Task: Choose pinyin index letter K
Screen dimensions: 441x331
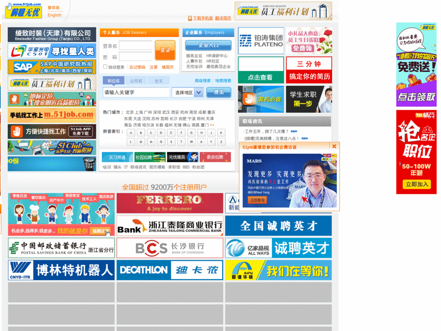Action: [x=221, y=133]
